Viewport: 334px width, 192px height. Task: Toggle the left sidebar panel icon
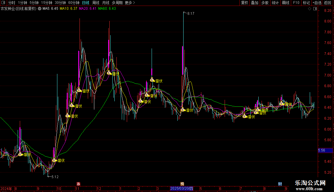point(4,3)
